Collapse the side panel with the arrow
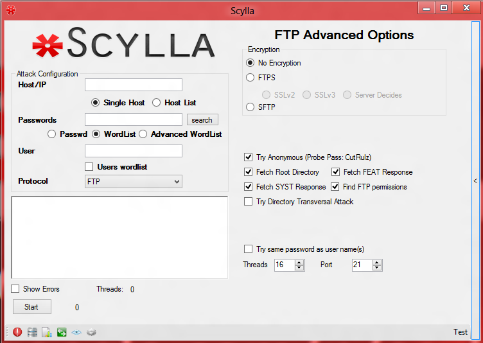The height and width of the screenshot is (343, 483). tap(475, 181)
